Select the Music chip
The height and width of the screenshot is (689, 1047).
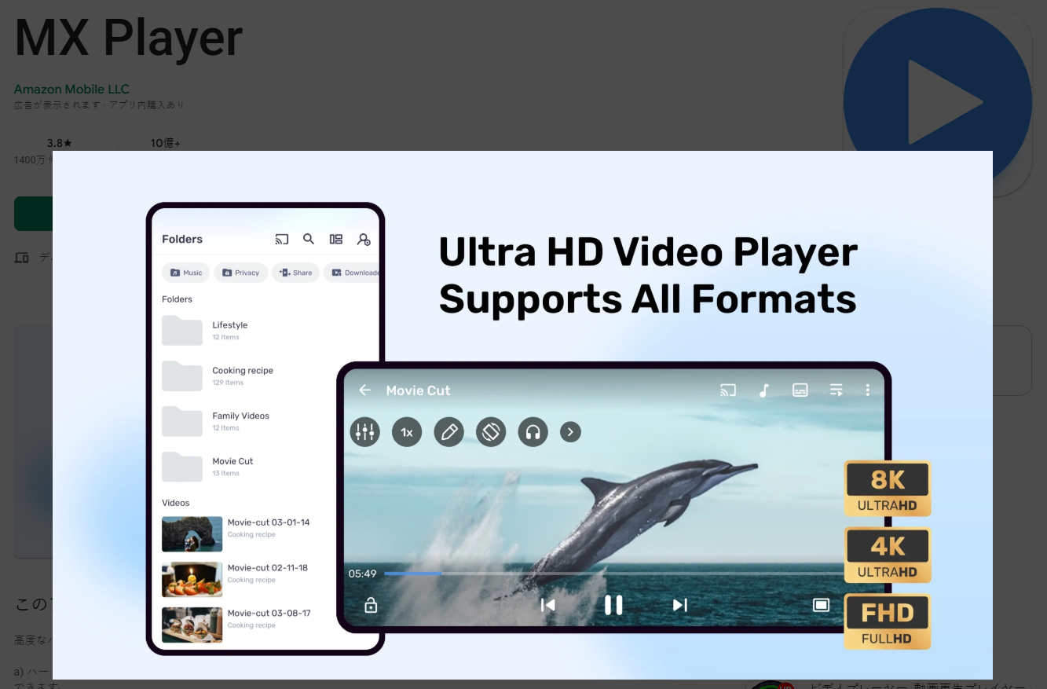(x=185, y=273)
